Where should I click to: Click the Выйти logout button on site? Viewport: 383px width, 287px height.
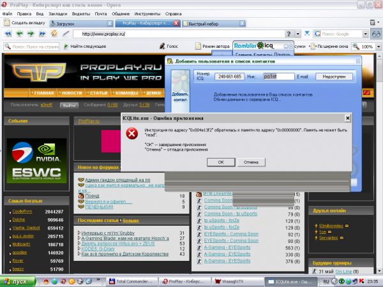tap(70, 105)
